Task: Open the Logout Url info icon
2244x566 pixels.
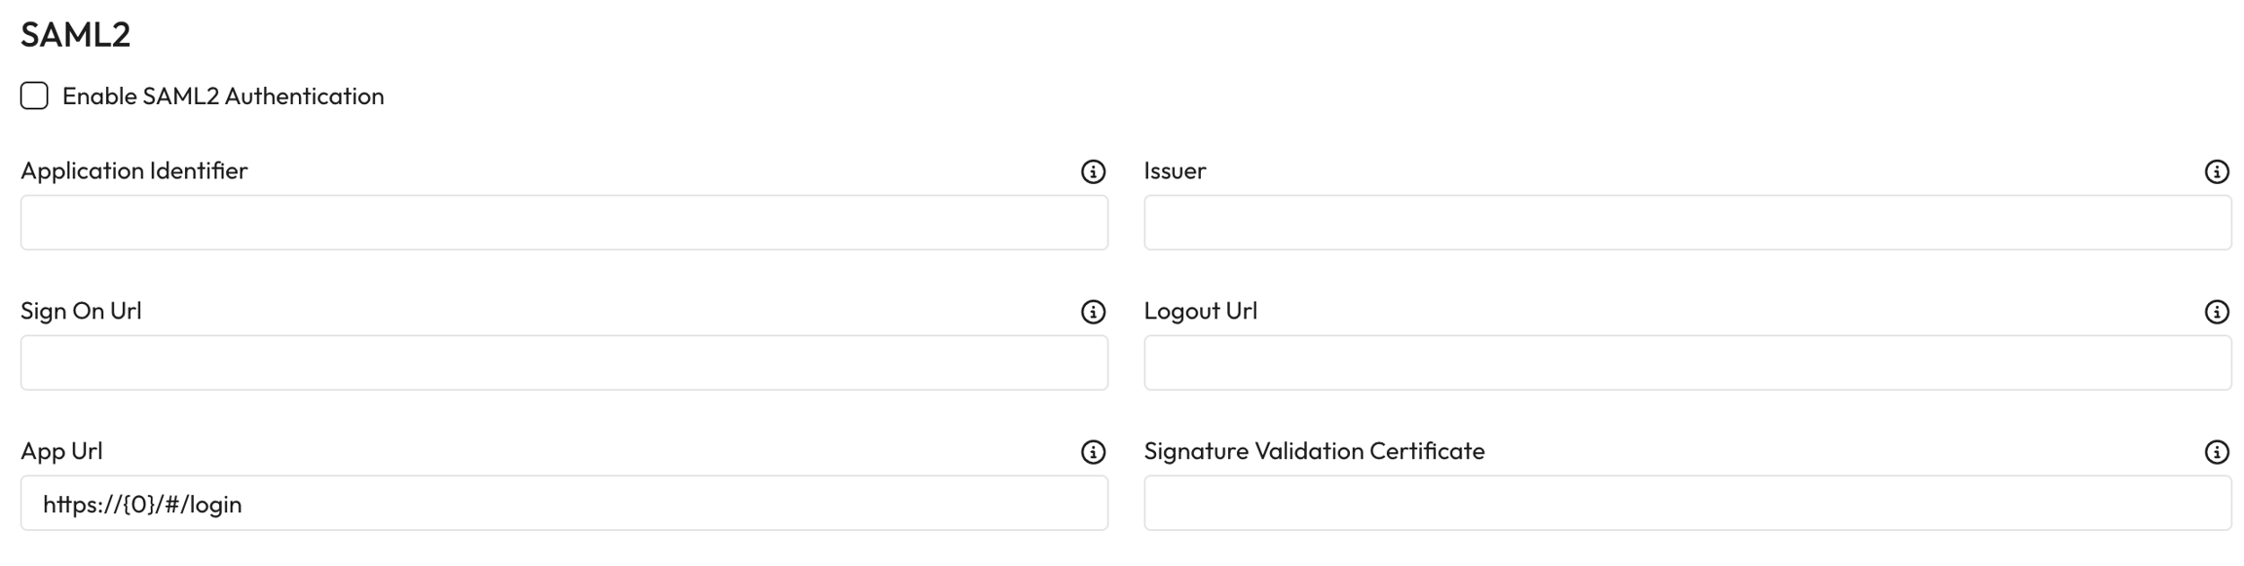Action: 2217,312
